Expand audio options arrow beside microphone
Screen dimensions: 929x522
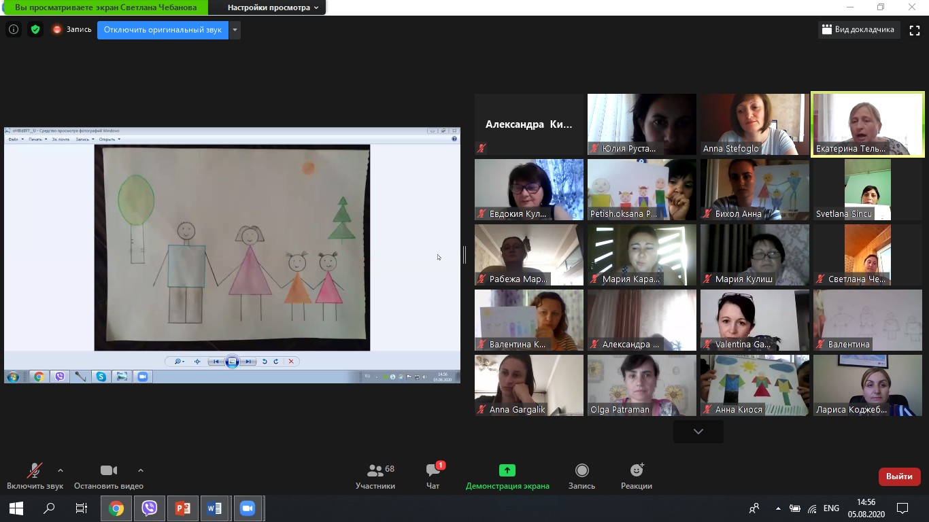click(61, 470)
